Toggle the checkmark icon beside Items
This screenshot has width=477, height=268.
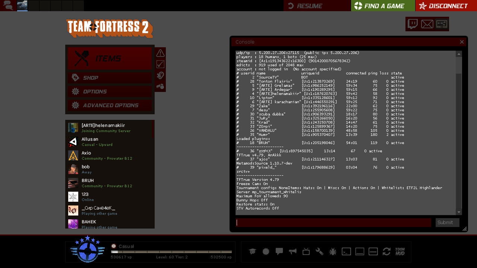pos(160,64)
